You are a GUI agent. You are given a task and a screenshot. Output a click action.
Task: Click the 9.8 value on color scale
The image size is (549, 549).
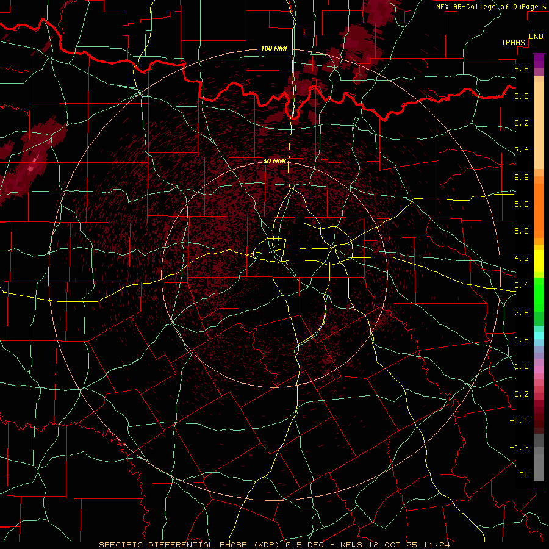click(522, 68)
